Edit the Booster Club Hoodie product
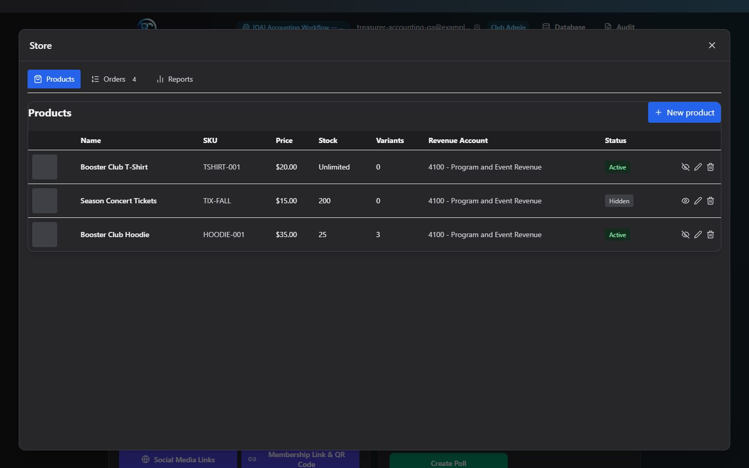This screenshot has height=468, width=749. [698, 235]
